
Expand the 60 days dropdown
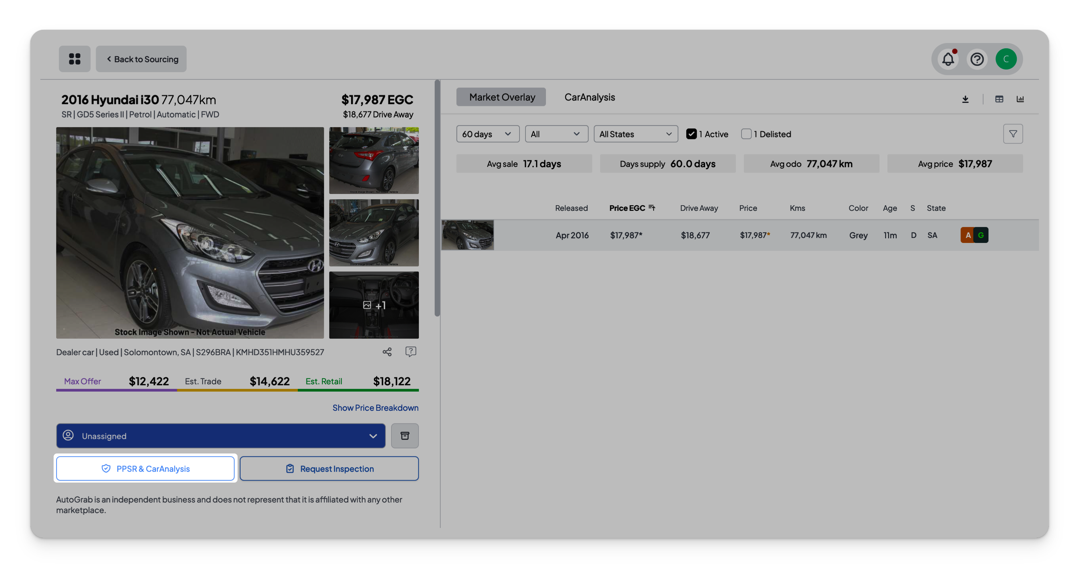[487, 134]
